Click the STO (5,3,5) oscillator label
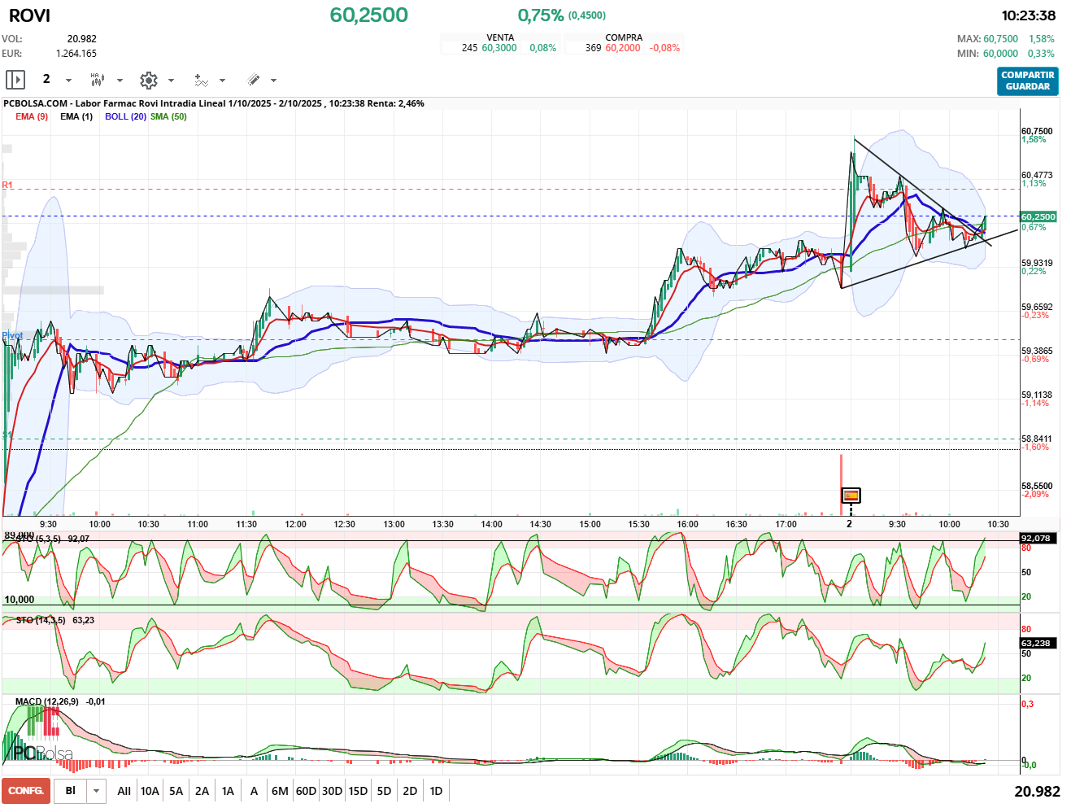Image resolution: width=1071 pixels, height=808 pixels. coord(37,539)
